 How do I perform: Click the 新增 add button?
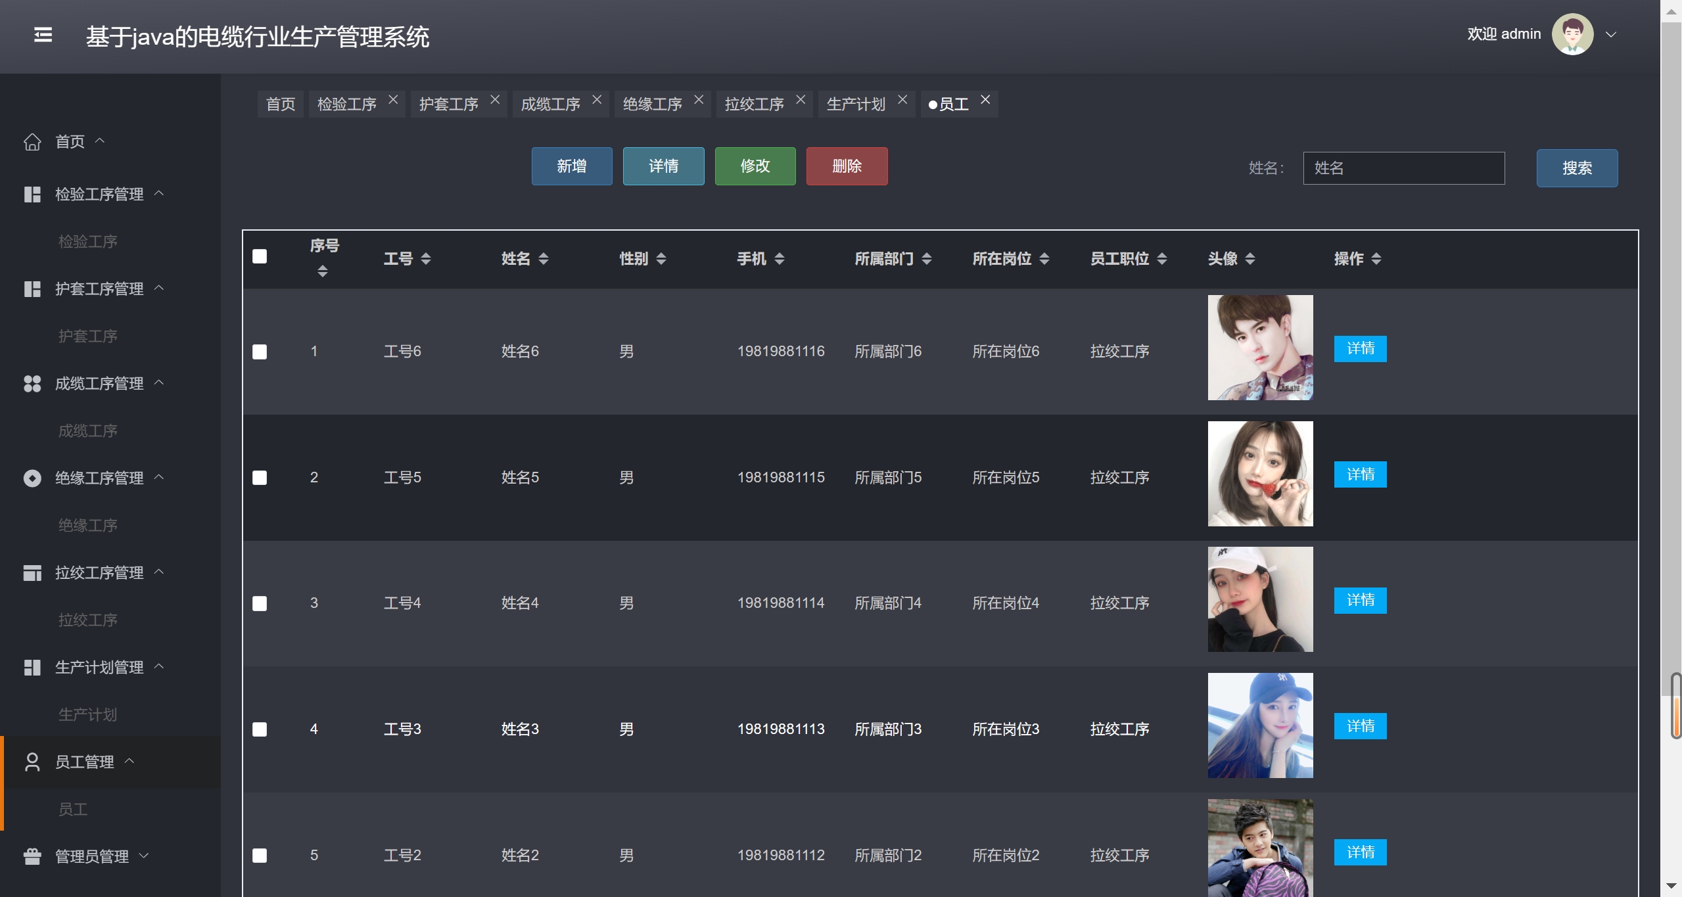coord(572,166)
